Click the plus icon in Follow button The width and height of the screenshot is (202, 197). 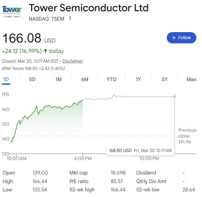click(174, 38)
